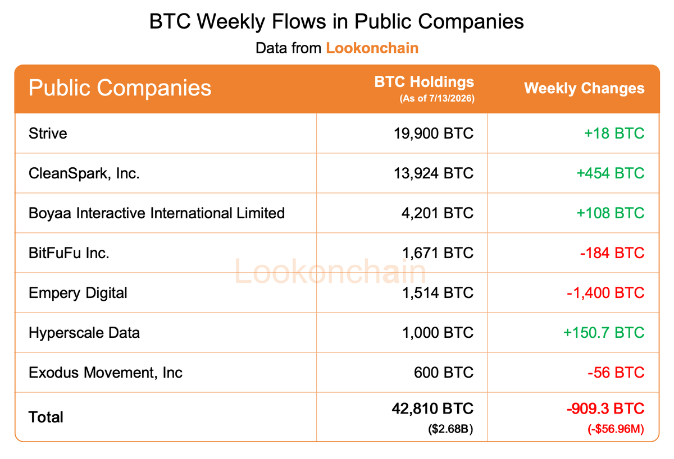Click the BTC Weekly Flows chart title

[336, 21]
